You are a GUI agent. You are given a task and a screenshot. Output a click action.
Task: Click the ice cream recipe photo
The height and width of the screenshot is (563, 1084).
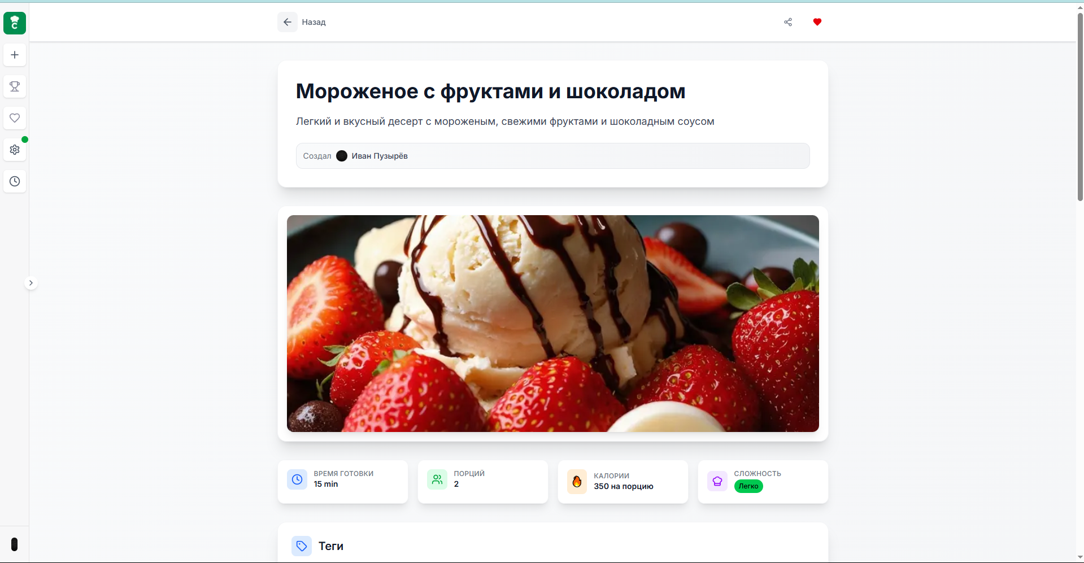tap(552, 324)
